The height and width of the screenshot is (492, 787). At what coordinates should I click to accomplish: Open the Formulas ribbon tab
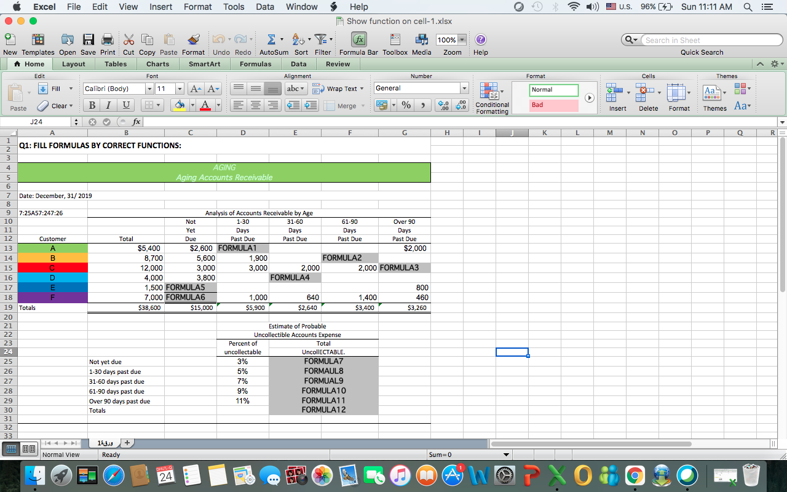point(256,64)
